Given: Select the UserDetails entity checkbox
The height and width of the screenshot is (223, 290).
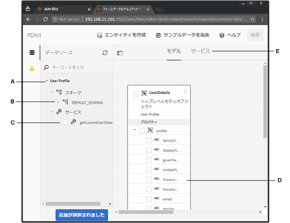Looking at the screenshot, I should point(136,94).
